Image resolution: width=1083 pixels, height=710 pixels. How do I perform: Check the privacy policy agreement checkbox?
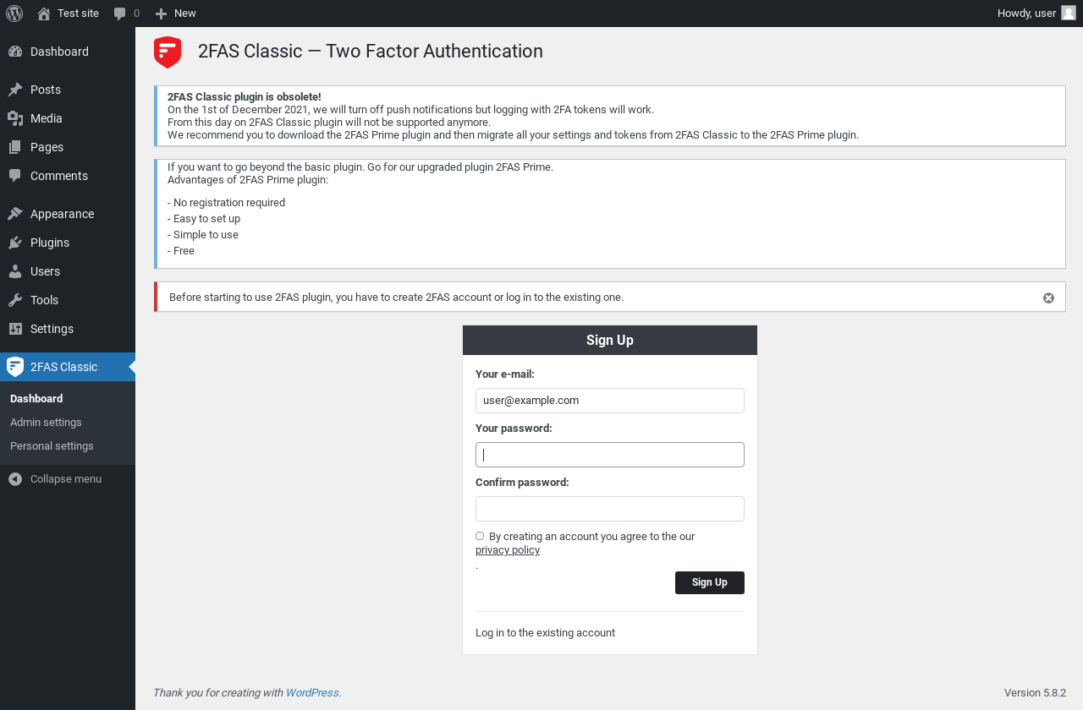coord(480,536)
